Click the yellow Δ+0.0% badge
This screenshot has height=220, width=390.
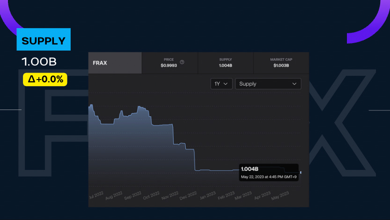point(45,79)
